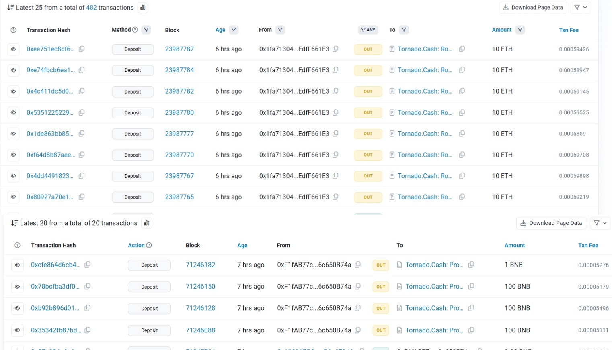612x350 pixels.
Task: Click help icon next to Action header
Action: point(149,245)
